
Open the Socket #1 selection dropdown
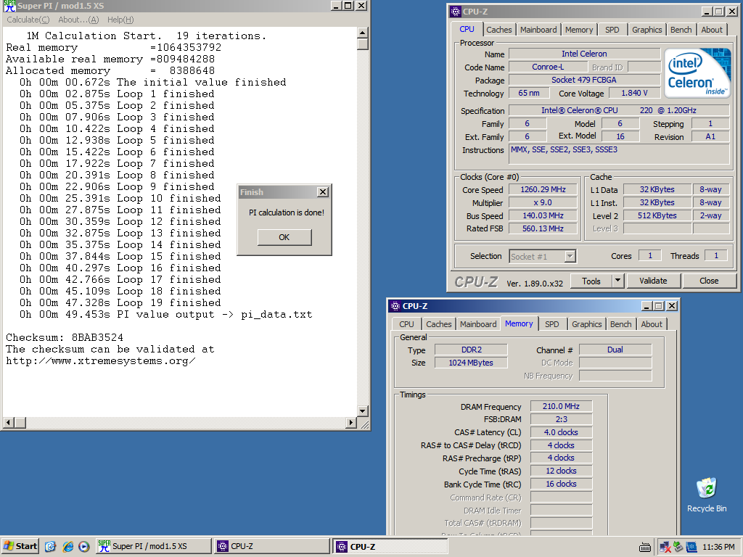pyautogui.click(x=570, y=256)
